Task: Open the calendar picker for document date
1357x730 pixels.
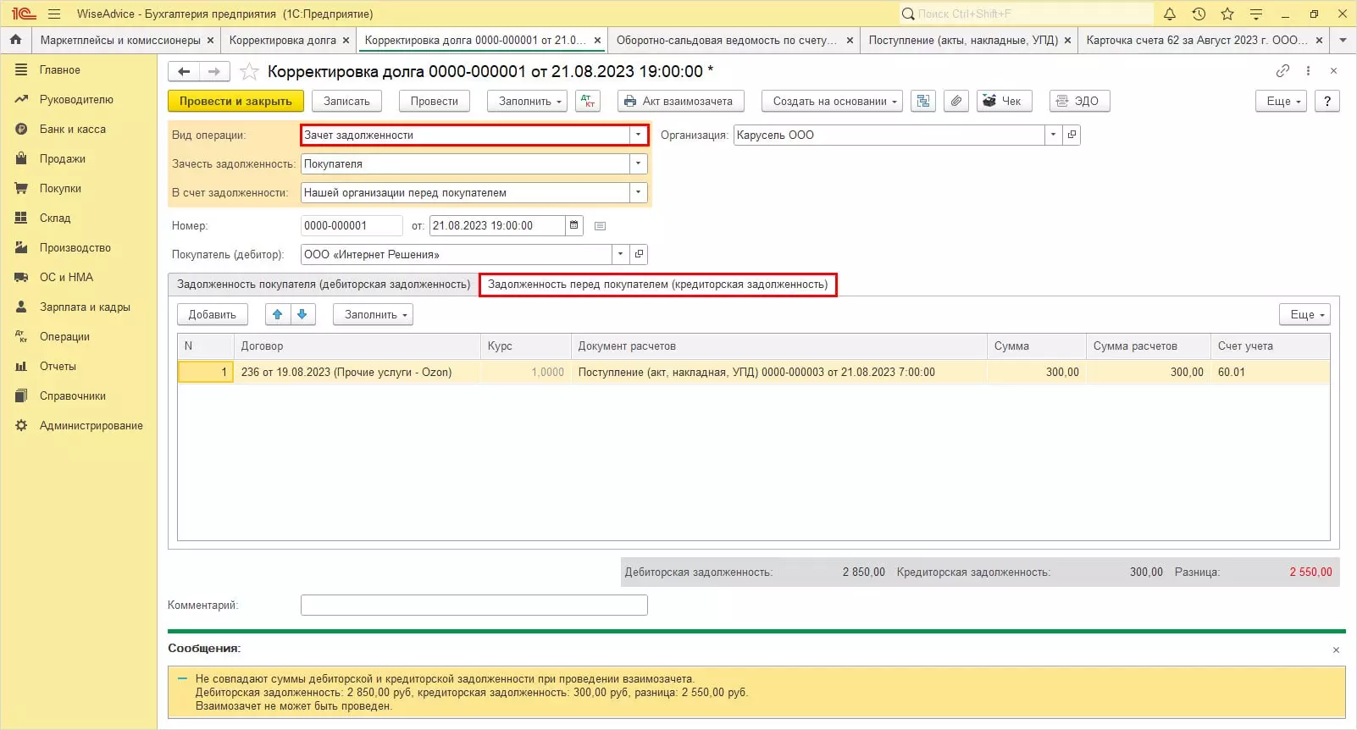Action: point(574,225)
